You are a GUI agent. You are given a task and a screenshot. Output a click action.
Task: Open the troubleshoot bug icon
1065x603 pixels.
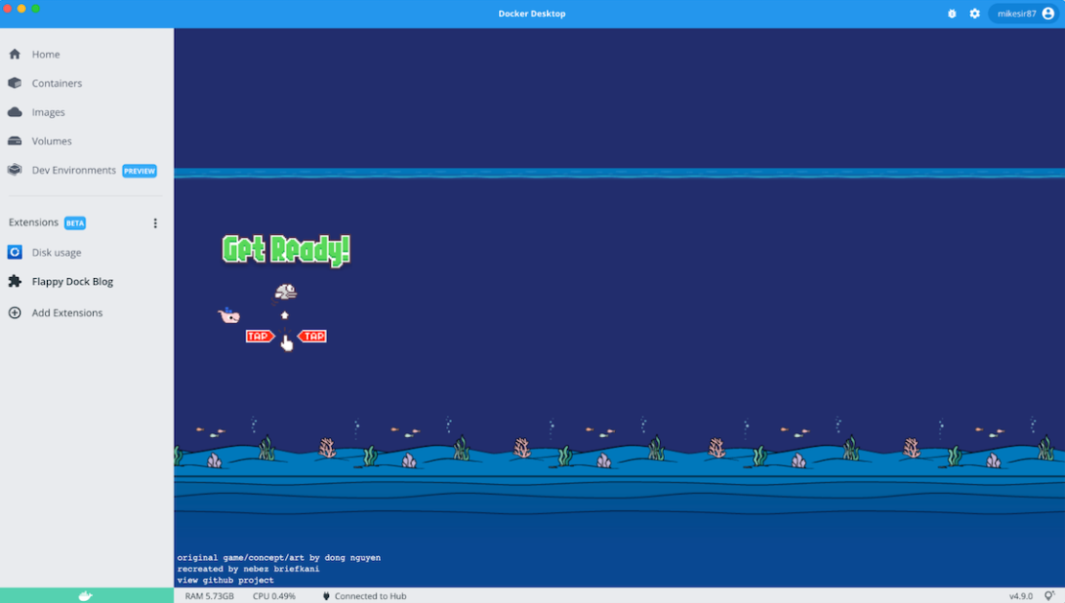coord(952,13)
